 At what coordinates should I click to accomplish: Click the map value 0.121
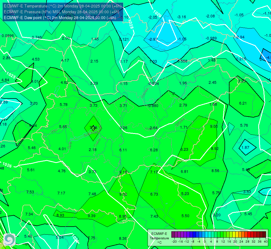tap(124, 39)
